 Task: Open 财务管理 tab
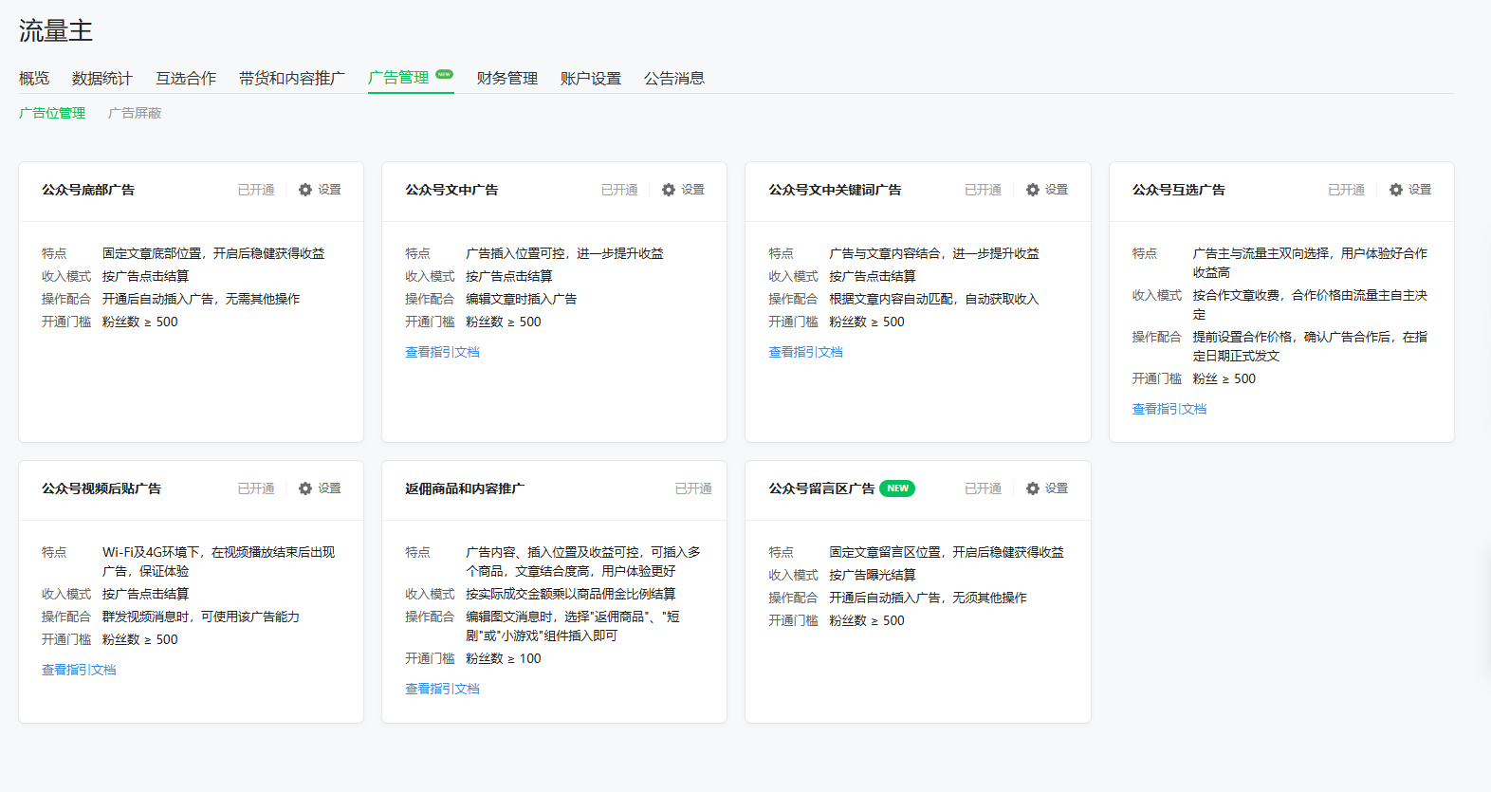click(x=507, y=79)
